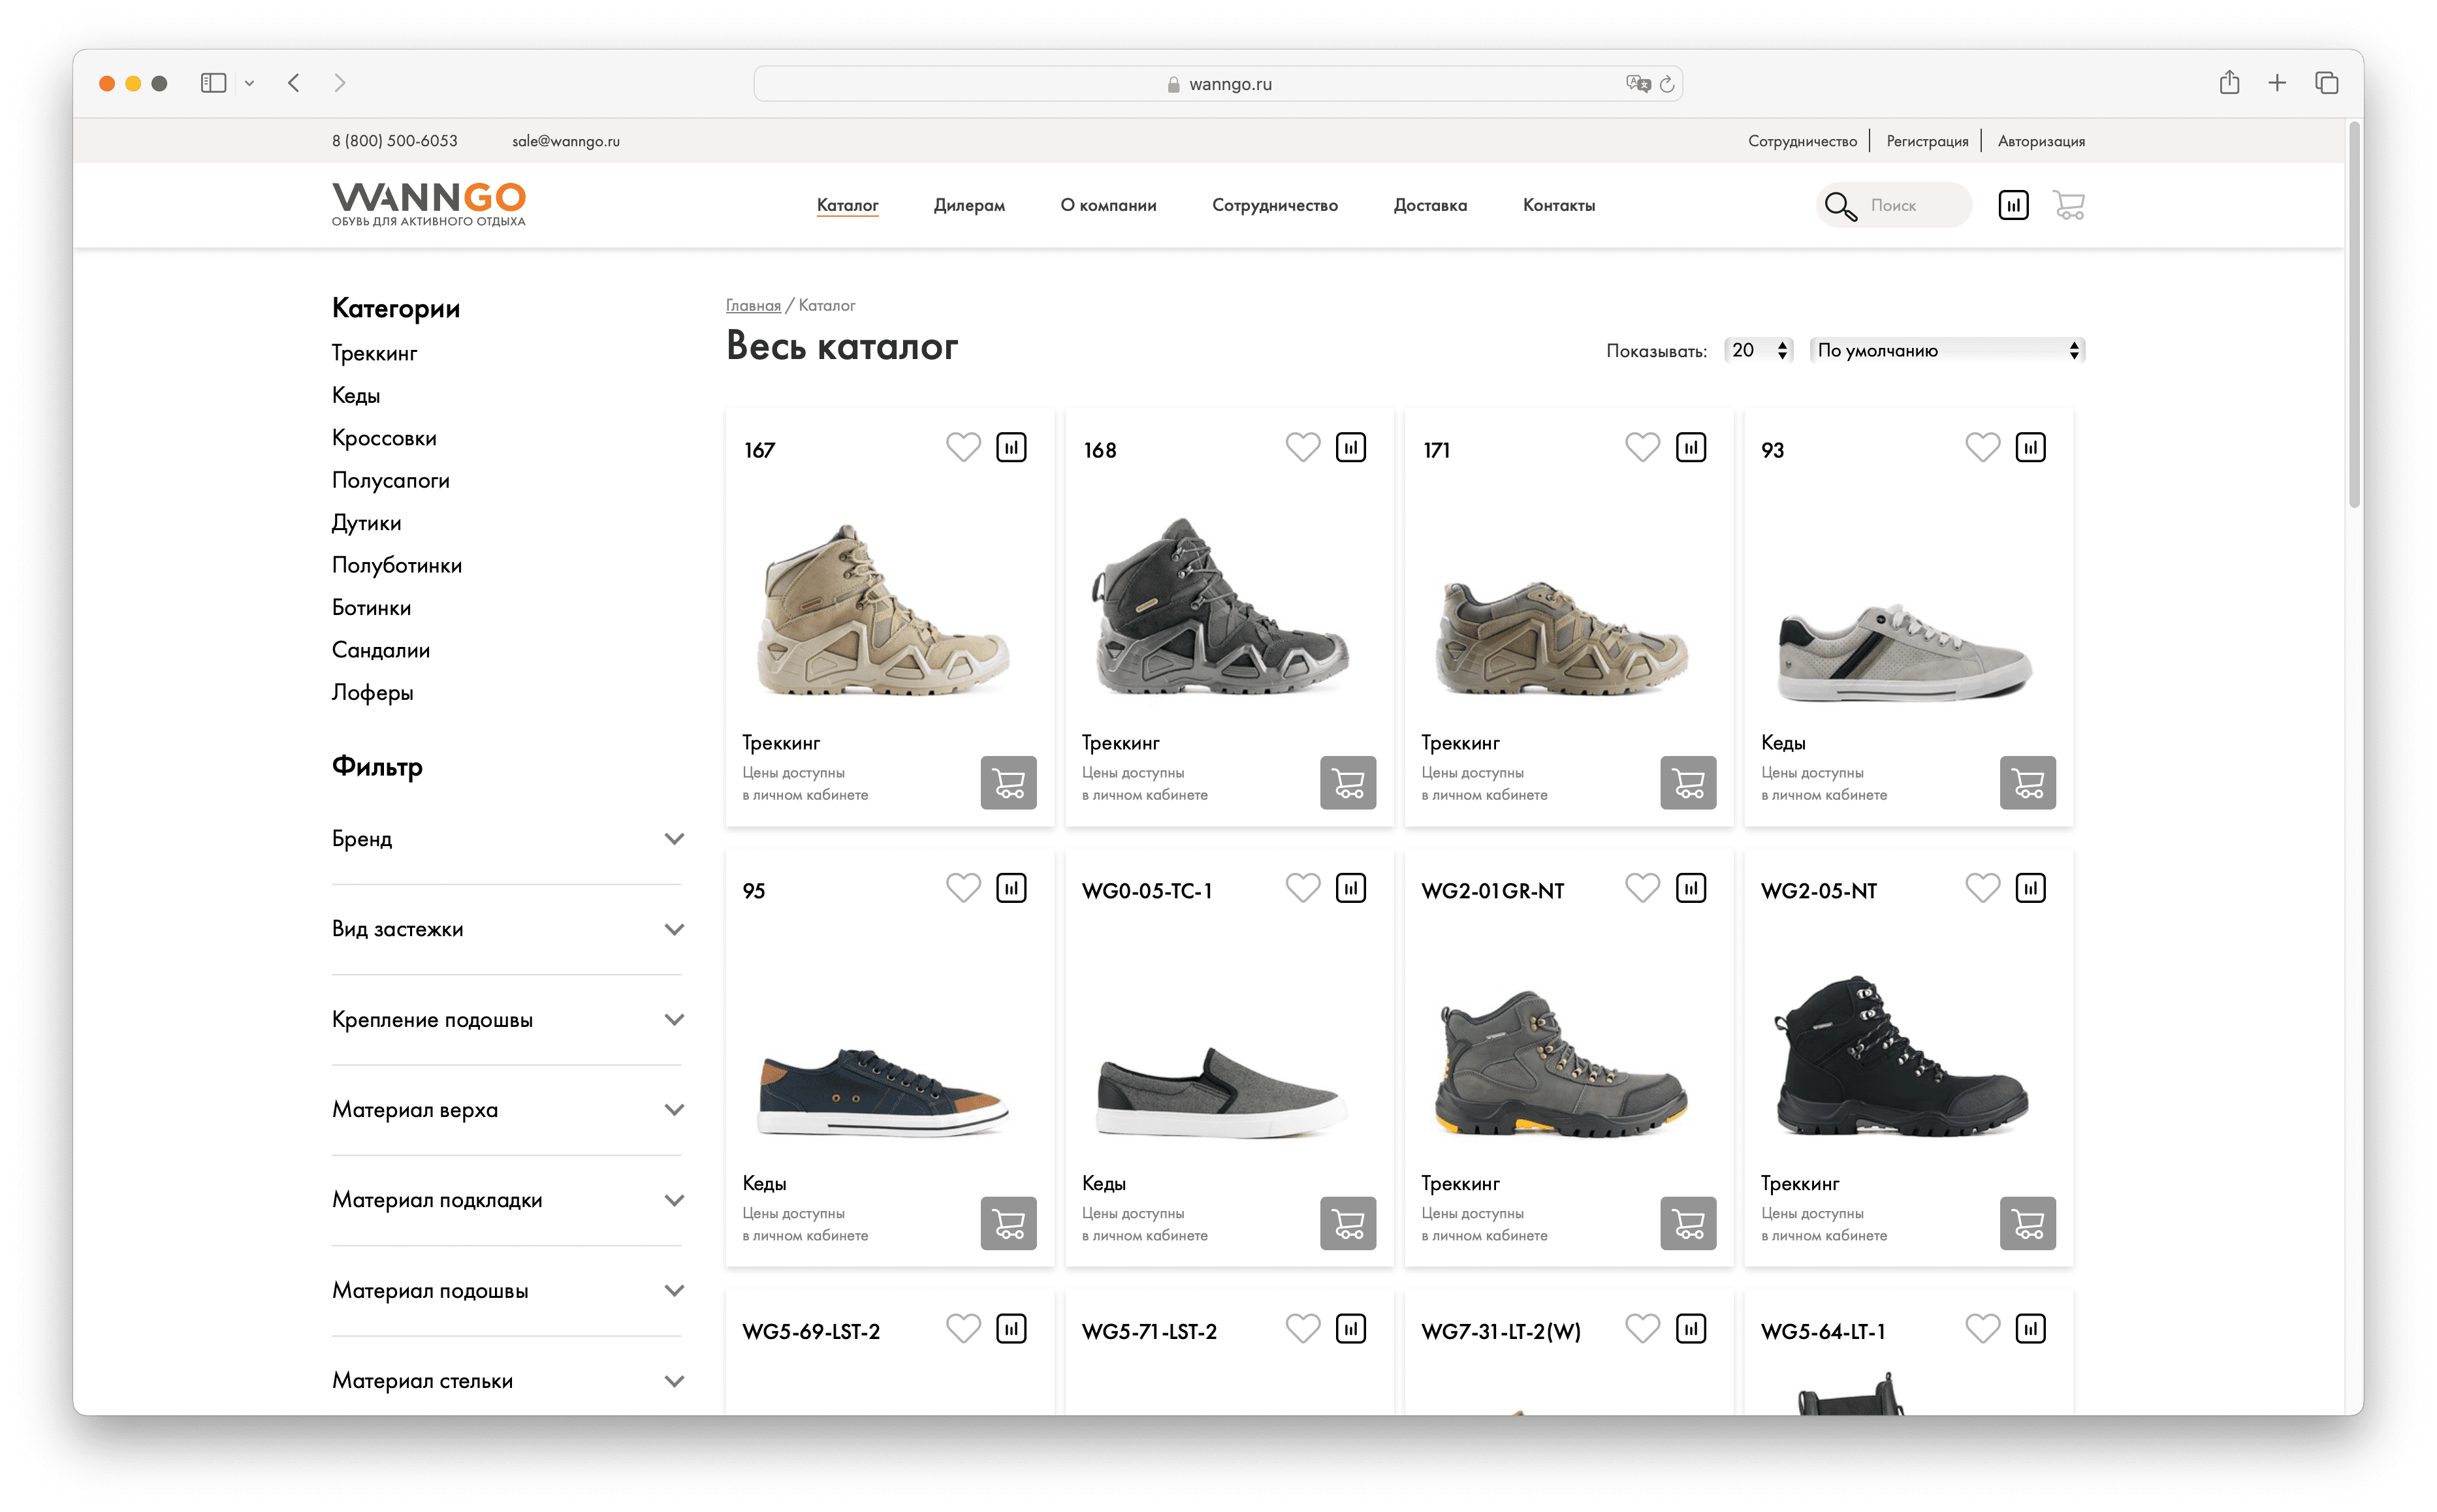Toggle favorite heart on product 171
2437x1512 pixels.
(x=1642, y=447)
